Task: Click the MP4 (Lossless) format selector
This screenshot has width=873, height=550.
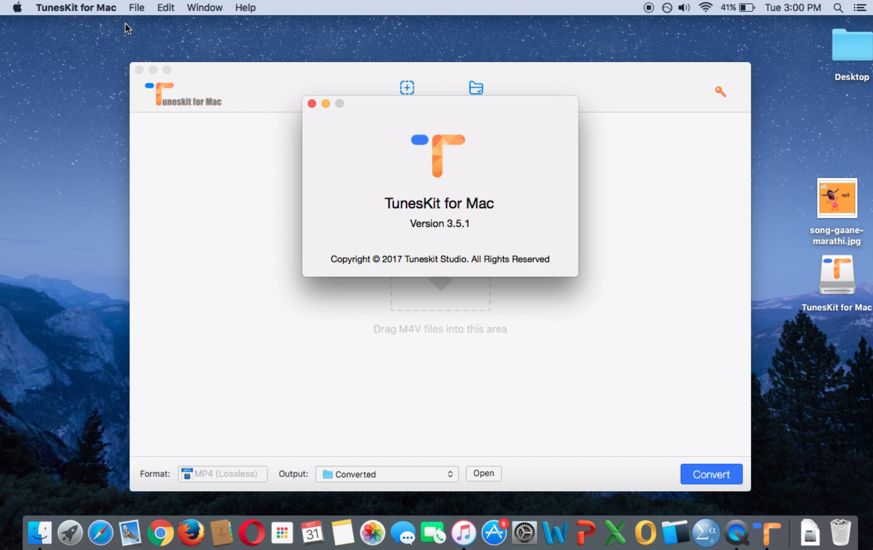Action: [222, 474]
